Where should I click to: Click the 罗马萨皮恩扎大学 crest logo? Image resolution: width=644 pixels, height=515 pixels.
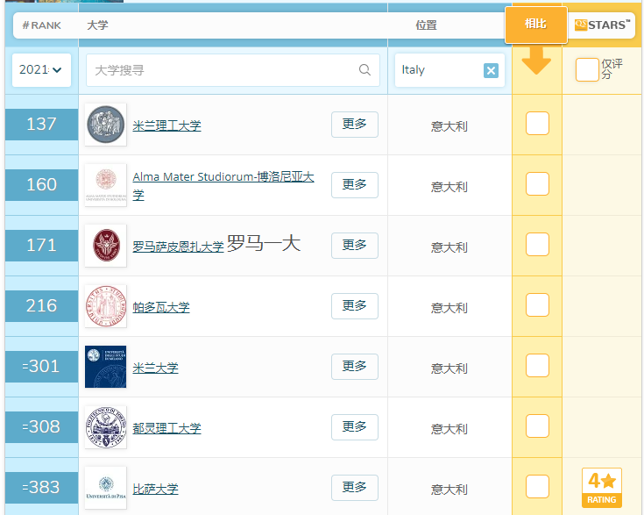[105, 246]
